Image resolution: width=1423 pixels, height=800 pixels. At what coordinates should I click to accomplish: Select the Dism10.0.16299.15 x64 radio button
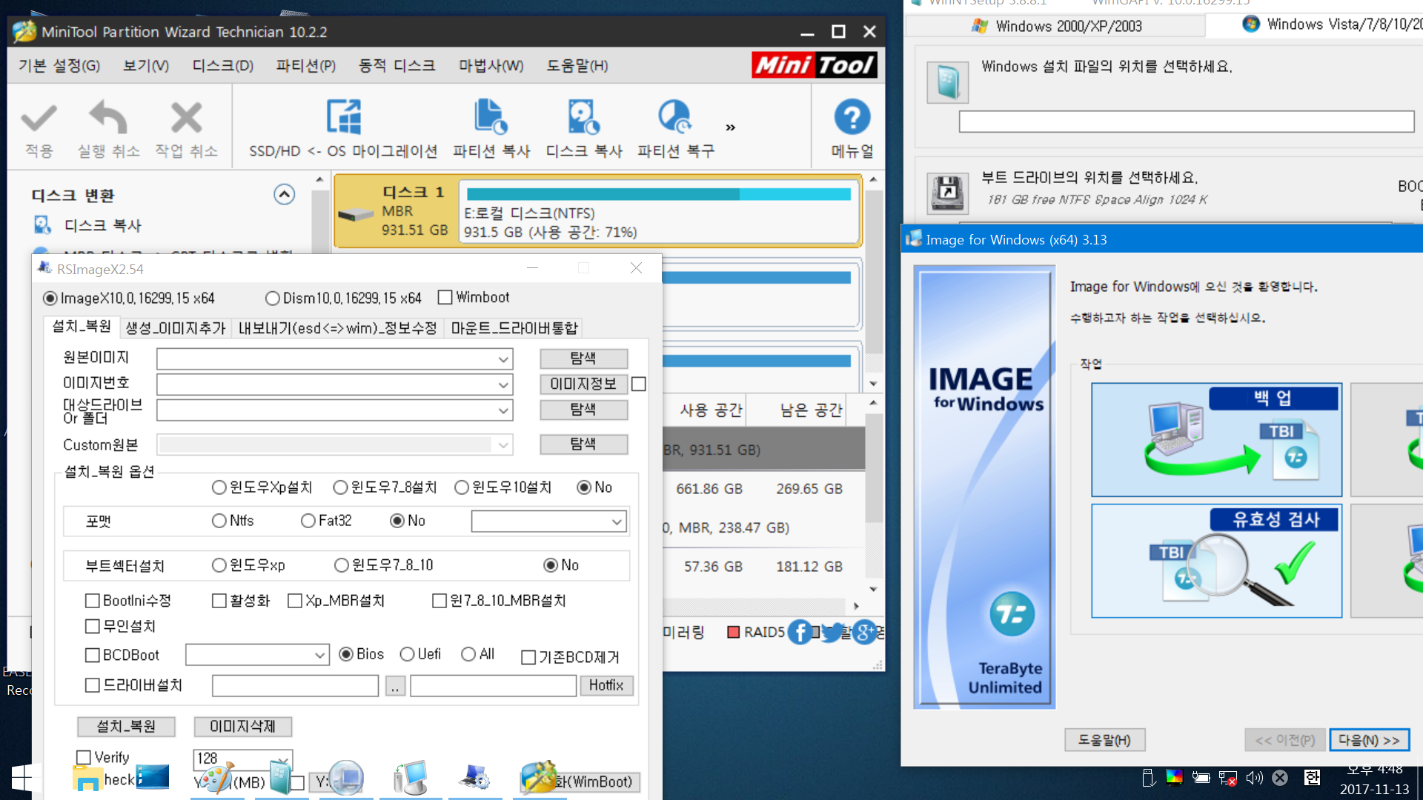(272, 299)
